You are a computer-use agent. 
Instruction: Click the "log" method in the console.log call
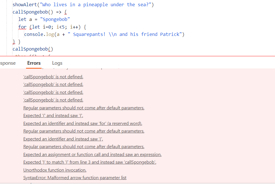[50, 34]
